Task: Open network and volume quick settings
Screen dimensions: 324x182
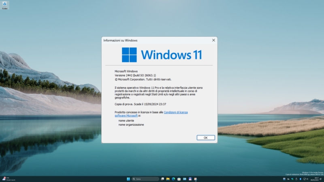Action: click(306, 179)
